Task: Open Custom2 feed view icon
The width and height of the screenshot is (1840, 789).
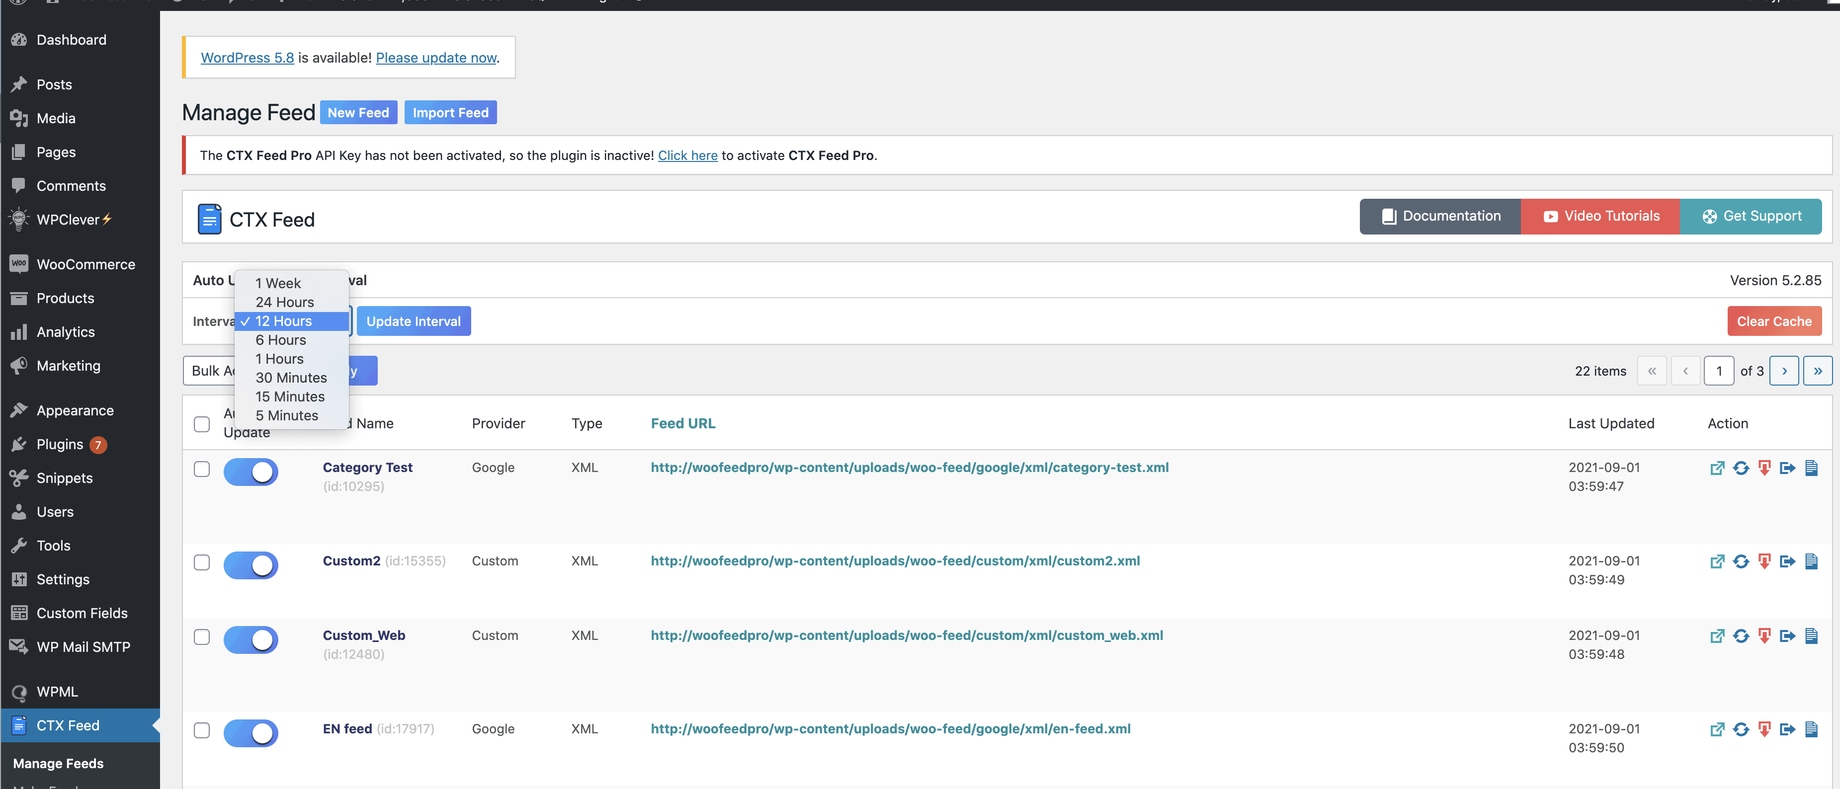Action: click(1717, 562)
